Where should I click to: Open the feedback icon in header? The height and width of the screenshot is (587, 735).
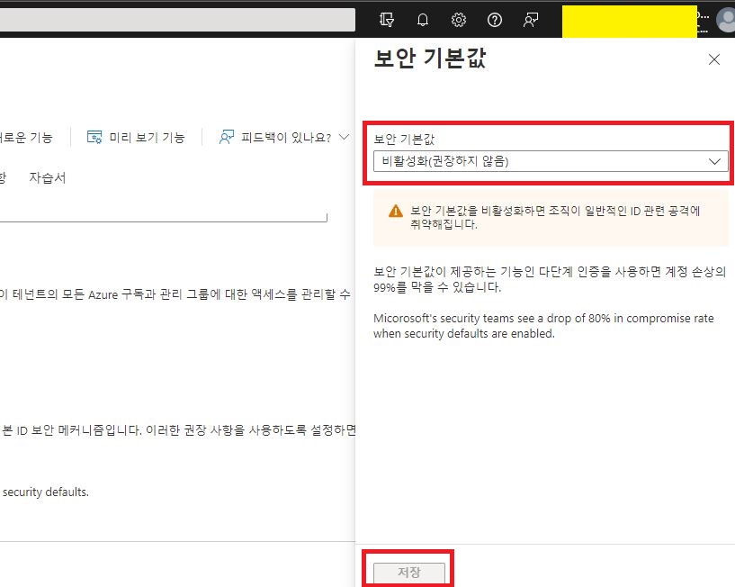(531, 20)
